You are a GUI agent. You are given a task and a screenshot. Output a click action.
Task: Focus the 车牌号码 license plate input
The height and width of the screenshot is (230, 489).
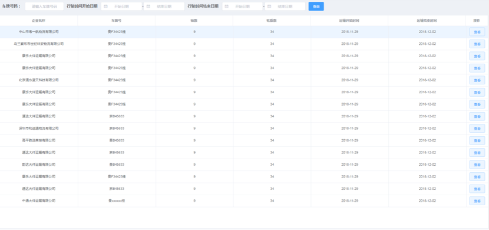(x=44, y=6)
